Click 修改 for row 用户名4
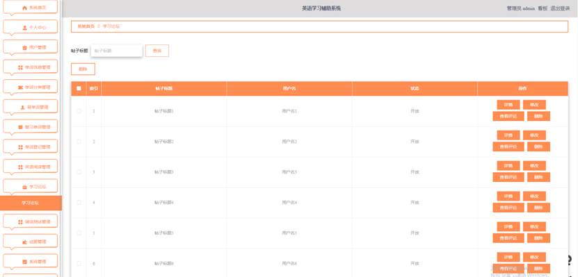The image size is (578, 277). click(534, 196)
